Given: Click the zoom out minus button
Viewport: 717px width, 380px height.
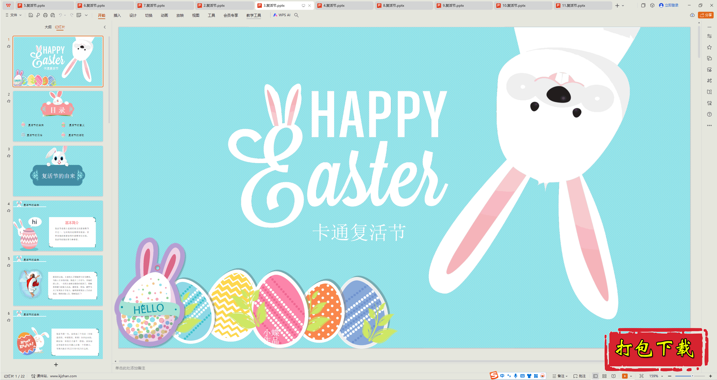Looking at the screenshot, I should click(670, 376).
